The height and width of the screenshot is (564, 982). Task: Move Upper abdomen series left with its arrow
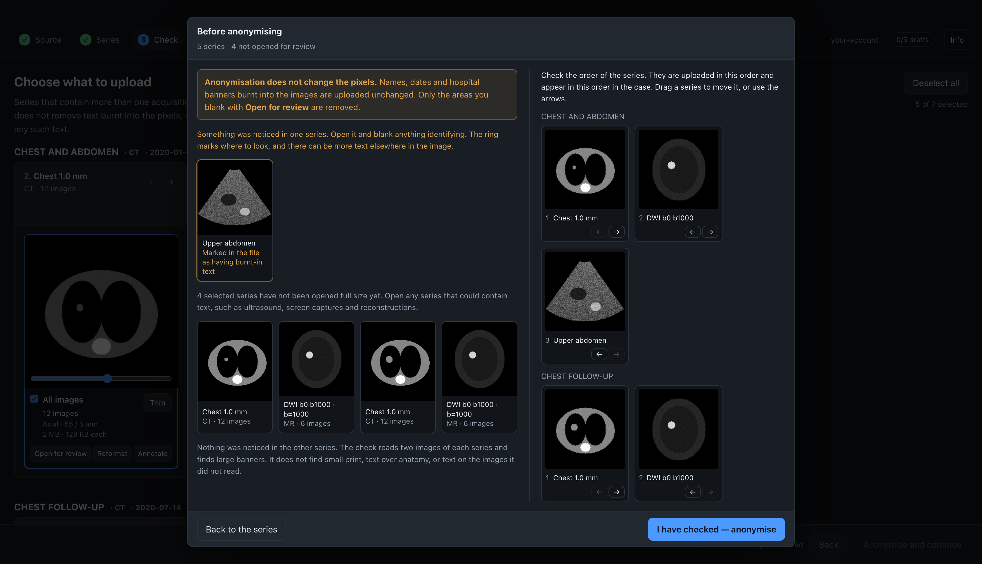click(x=599, y=354)
